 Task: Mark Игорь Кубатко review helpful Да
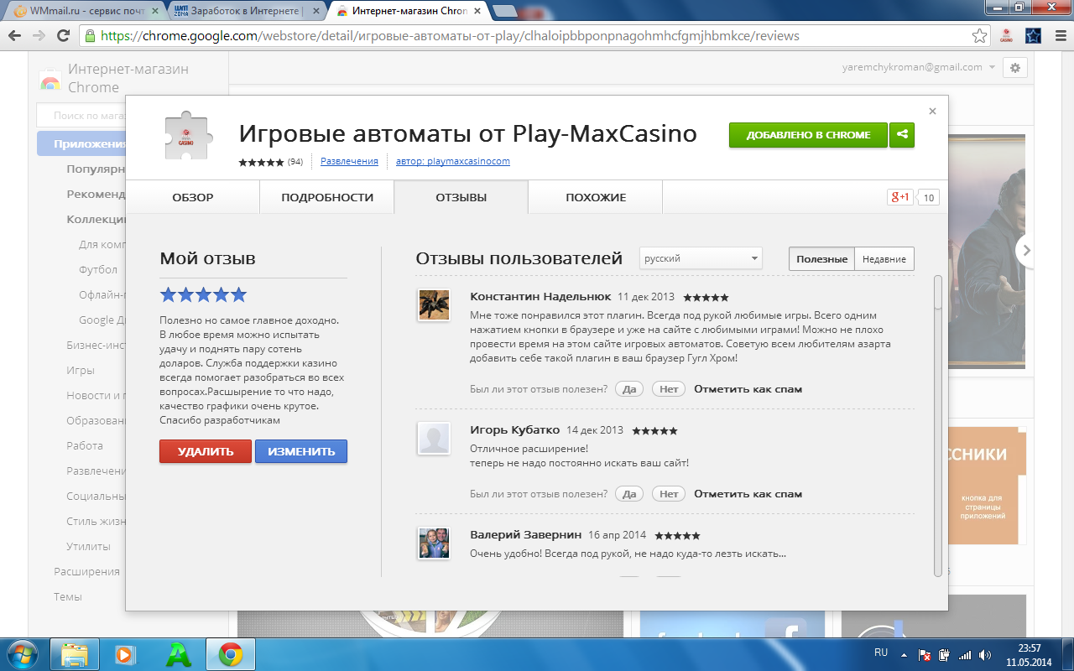628,494
